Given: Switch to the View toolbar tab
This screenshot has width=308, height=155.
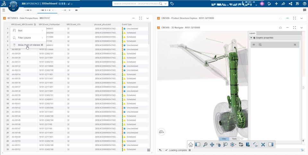Looking at the screenshot, I should (x=224, y=139).
